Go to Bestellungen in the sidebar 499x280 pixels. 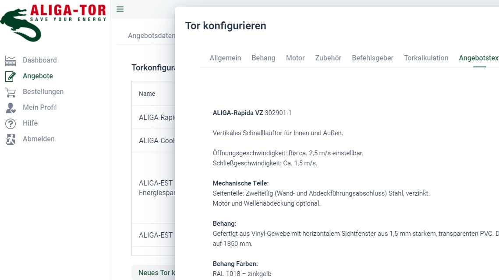coord(43,91)
